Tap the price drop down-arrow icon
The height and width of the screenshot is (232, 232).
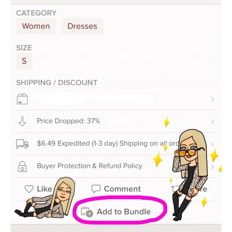pos(22,121)
